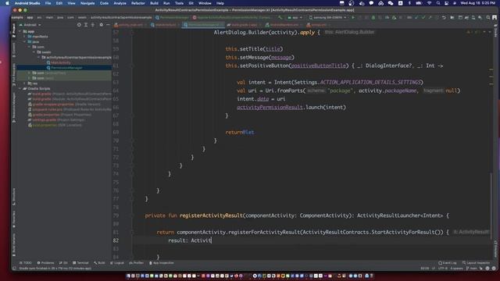Click the date and time in menu bar
Viewport: 500px width, 281px height.
click(477, 3)
